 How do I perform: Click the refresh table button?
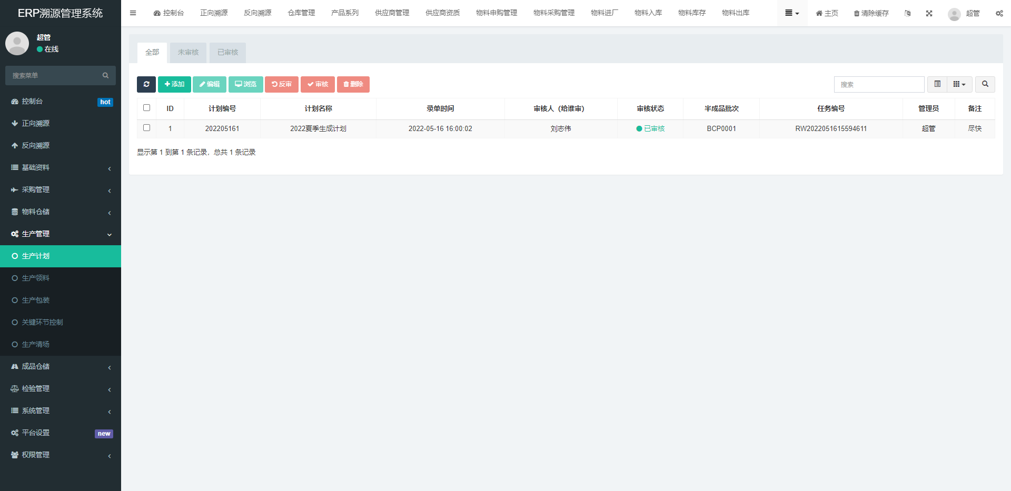[x=146, y=84]
